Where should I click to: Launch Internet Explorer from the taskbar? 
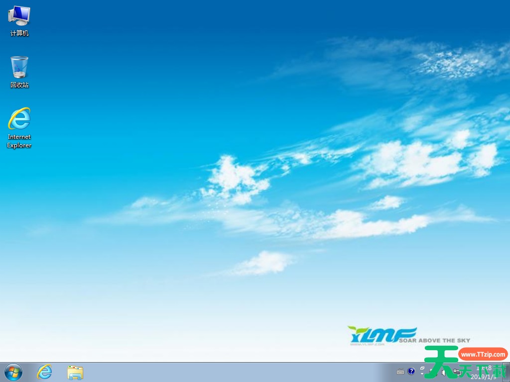[45, 372]
